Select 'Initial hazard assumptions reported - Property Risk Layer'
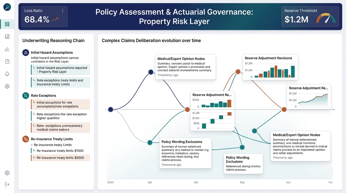 tap(60, 70)
